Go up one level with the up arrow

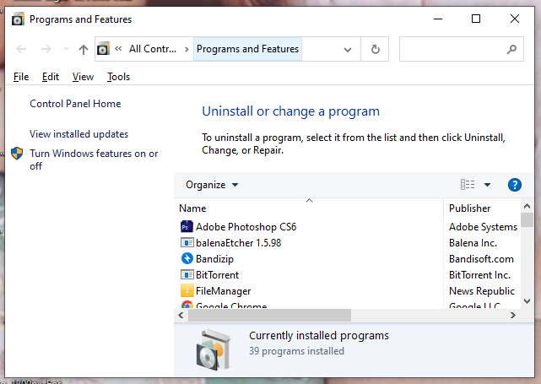(x=84, y=49)
